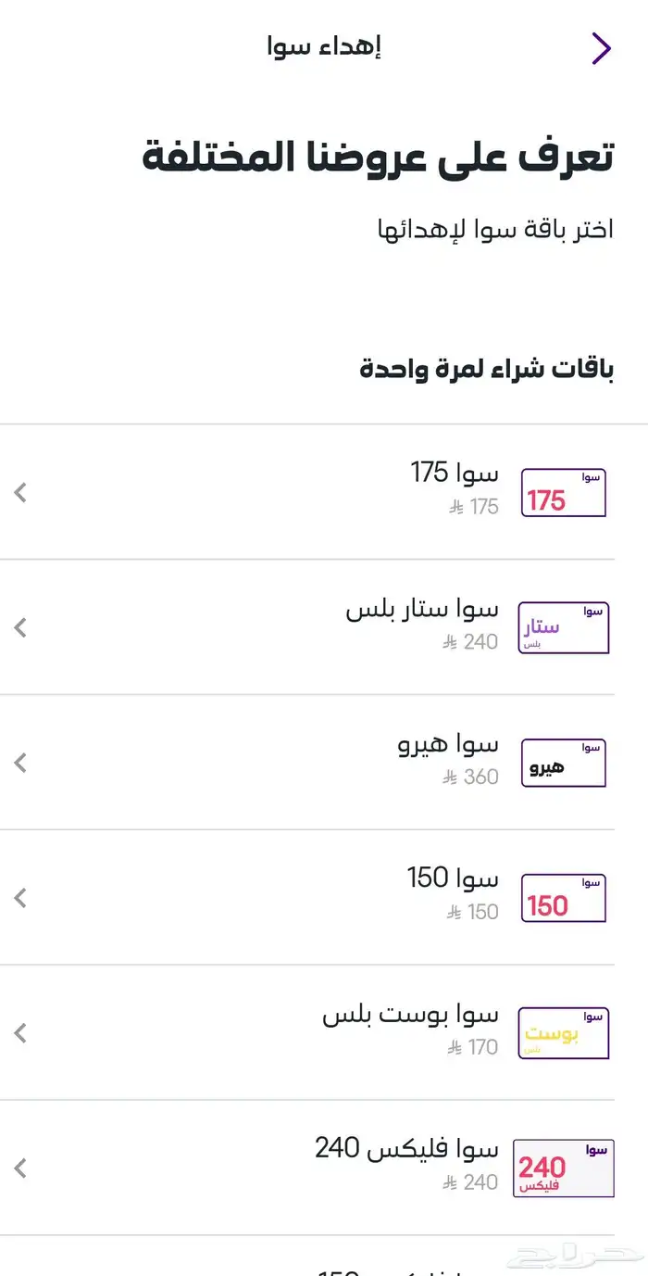Open the chevron next to Sawa 150
648x1276 pixels.
(x=19, y=897)
